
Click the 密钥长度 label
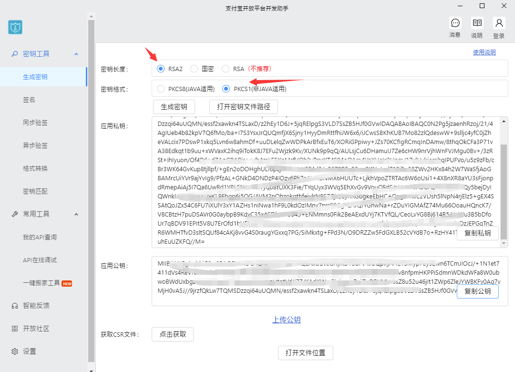[114, 69]
